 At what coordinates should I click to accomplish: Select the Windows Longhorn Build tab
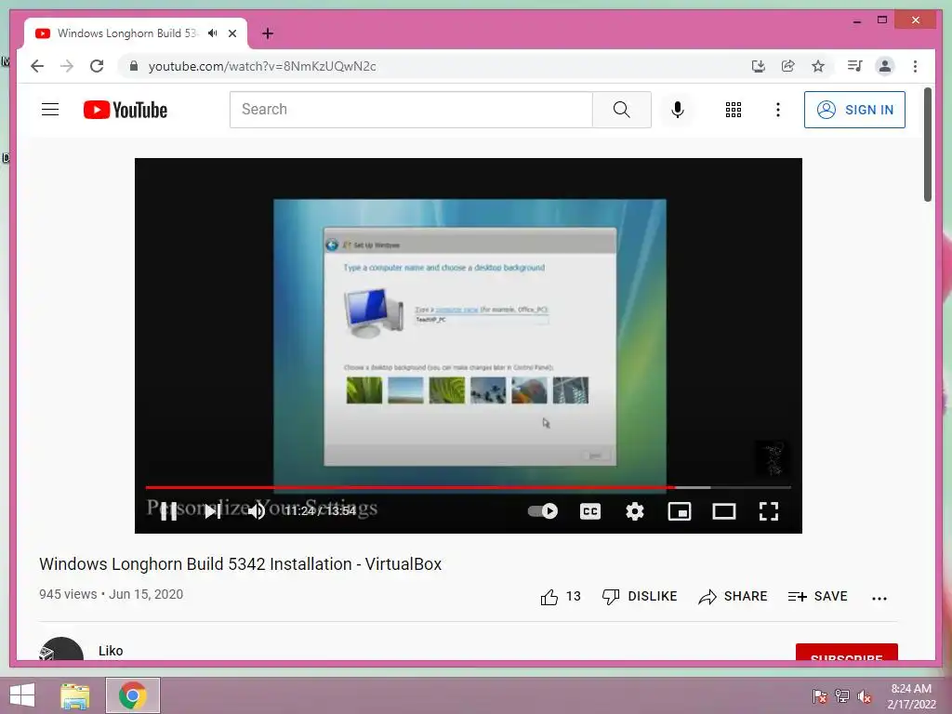126,33
